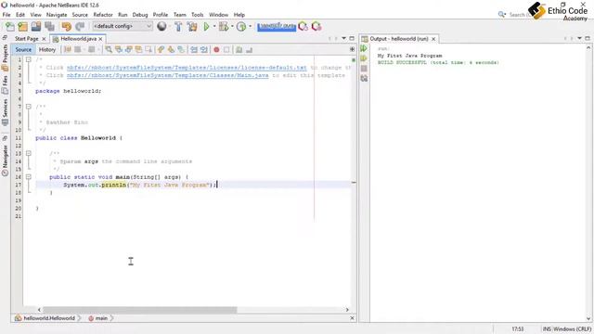Click the globe browser icon
The height and width of the screenshot is (334, 594).
coord(161,27)
